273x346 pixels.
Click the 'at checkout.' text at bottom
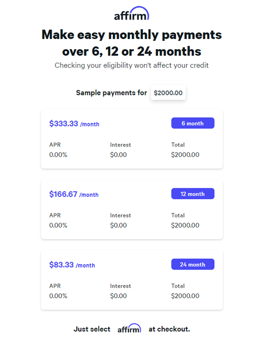(169, 329)
